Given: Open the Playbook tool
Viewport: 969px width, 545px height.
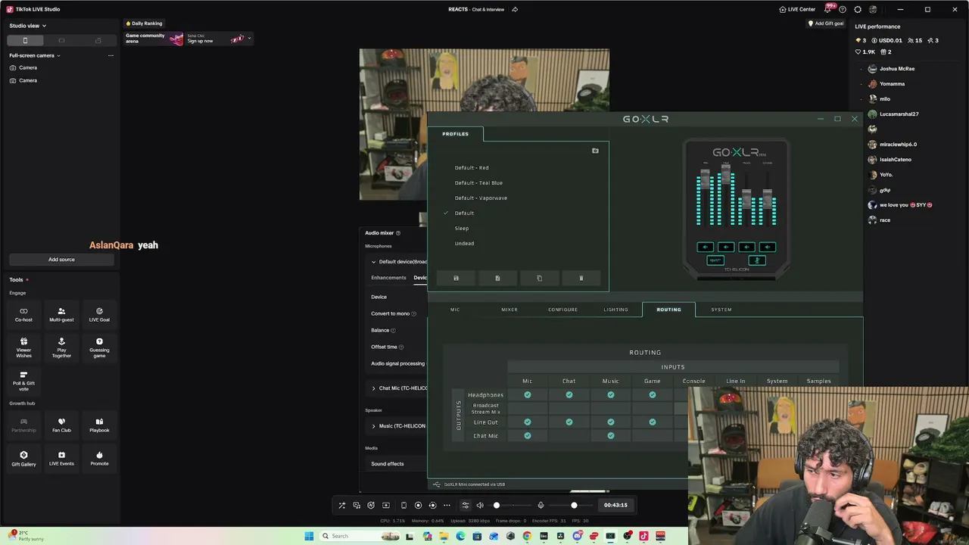Looking at the screenshot, I should tap(99, 425).
